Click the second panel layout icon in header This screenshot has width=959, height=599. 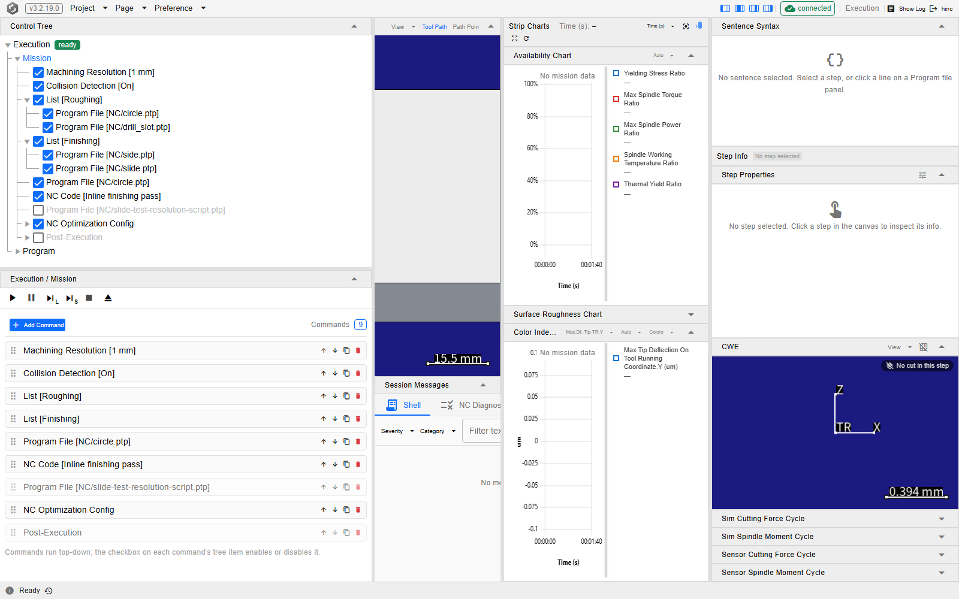(x=740, y=8)
